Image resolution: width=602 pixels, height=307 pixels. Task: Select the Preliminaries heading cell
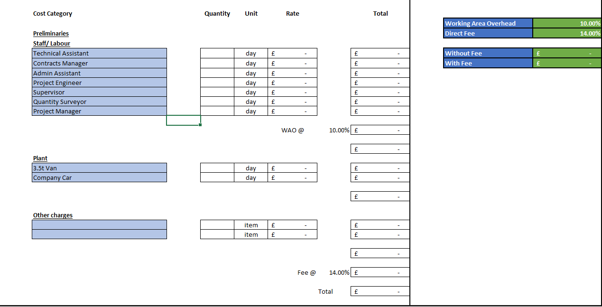coord(51,33)
